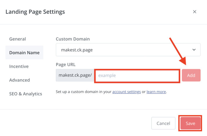This screenshot has height=136, width=207.
Task: Click the chevron arrow in Custom Domain
Action: coord(194,50)
